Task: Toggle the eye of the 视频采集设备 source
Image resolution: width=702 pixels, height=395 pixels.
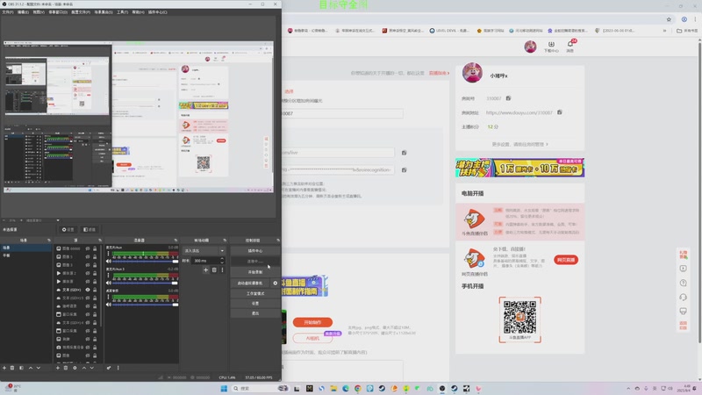Action: click(x=88, y=347)
